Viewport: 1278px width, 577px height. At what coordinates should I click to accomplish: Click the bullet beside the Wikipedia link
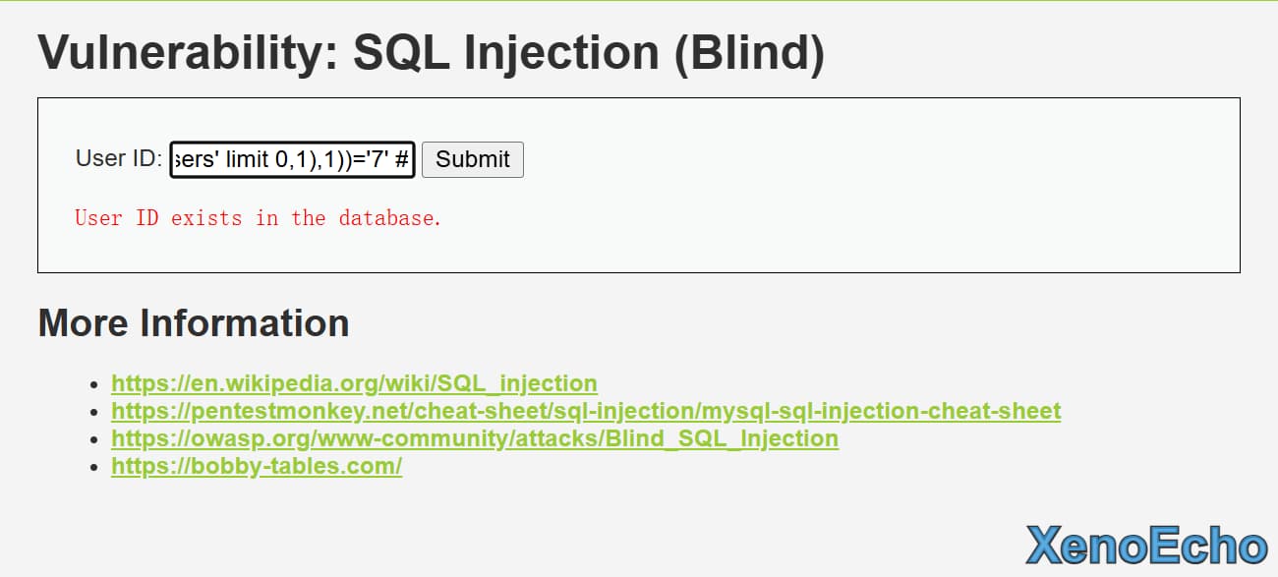click(x=94, y=384)
